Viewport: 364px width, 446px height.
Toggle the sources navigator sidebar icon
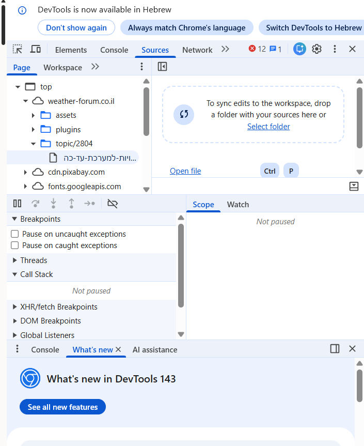pos(162,67)
